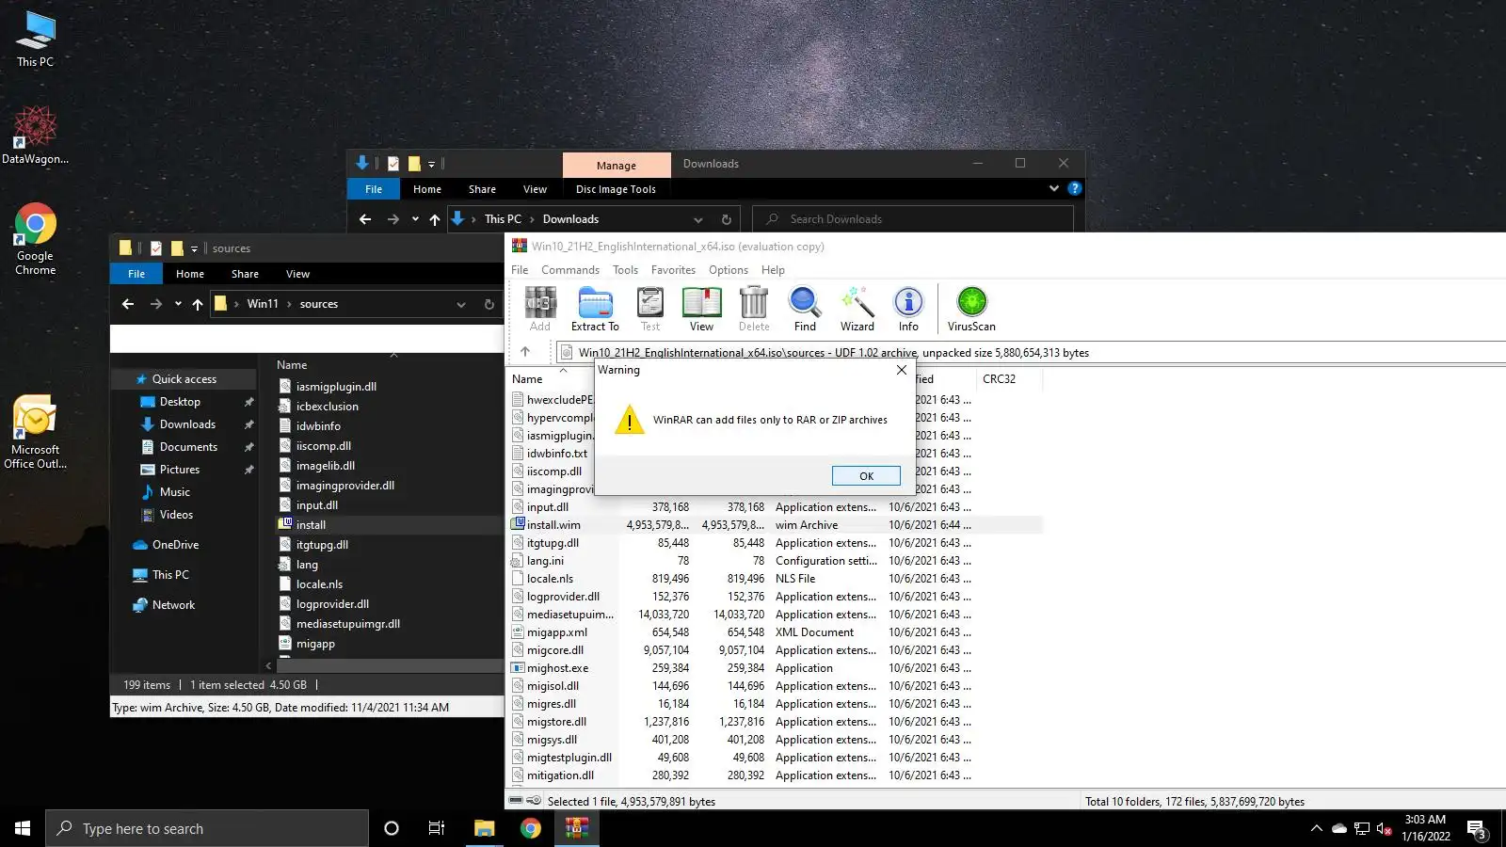Go back in the sources Explorer window
The width and height of the screenshot is (1506, 847).
tap(128, 304)
